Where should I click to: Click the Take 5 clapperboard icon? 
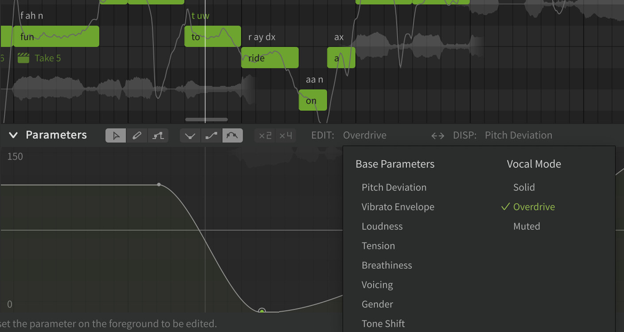pyautogui.click(x=24, y=58)
